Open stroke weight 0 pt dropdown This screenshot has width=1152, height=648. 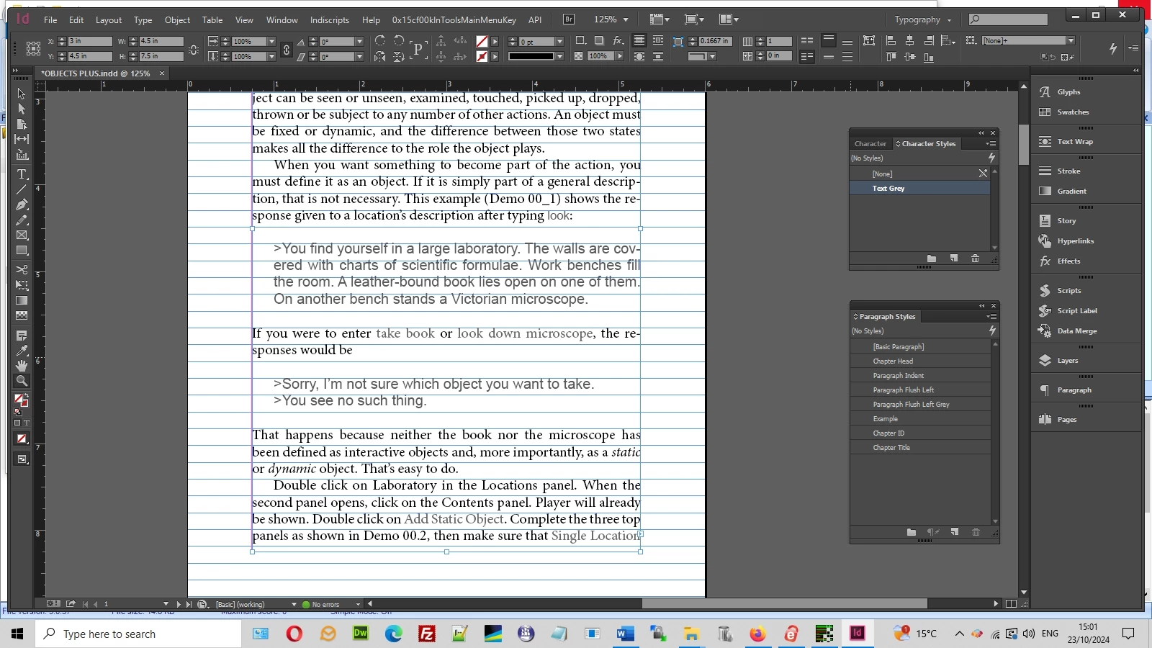tap(559, 42)
